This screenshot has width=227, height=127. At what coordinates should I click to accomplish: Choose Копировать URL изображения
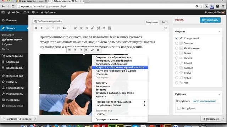120,61
